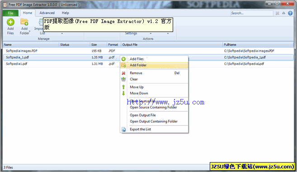Choose Add Files in context menu

pyautogui.click(x=154, y=59)
